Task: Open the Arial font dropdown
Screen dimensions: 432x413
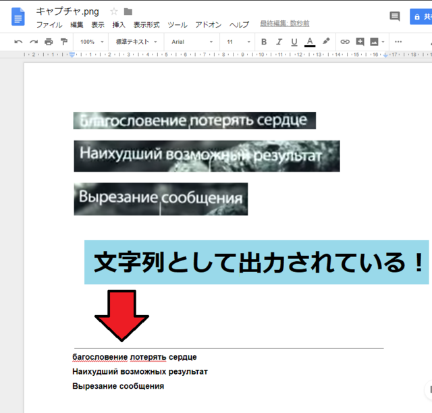Action: 192,42
